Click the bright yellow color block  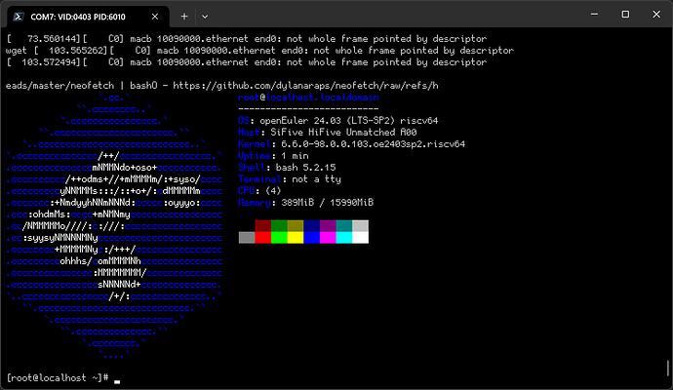296,237
